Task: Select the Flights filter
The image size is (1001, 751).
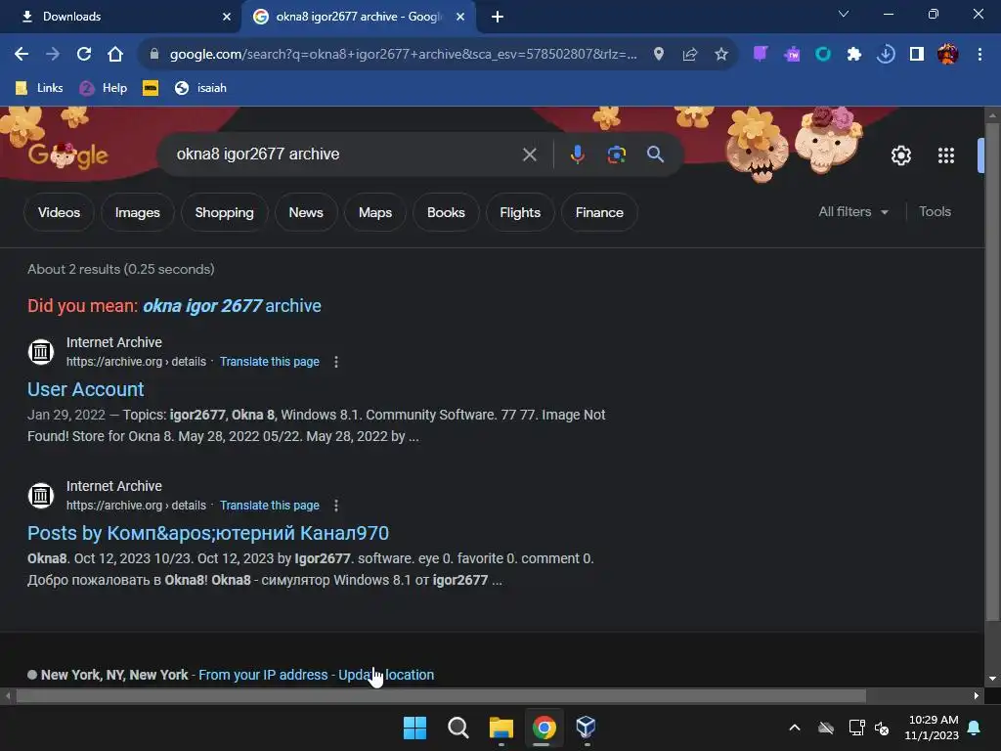Action: click(x=520, y=212)
